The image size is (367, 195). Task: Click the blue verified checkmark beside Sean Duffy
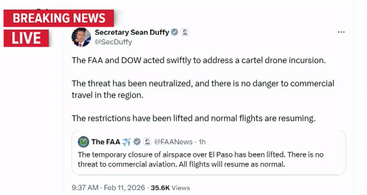click(174, 32)
